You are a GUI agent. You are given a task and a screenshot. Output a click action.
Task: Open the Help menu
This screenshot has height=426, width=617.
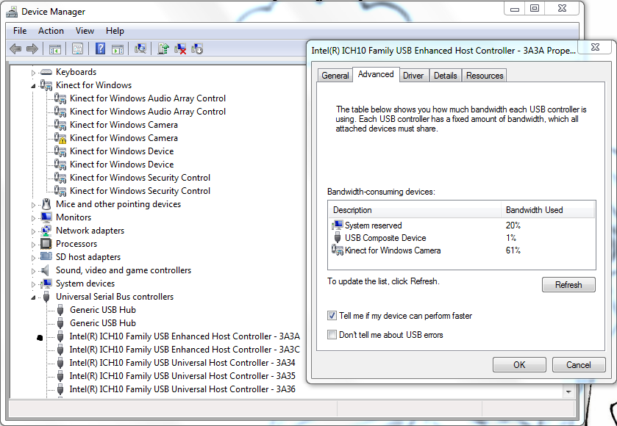tap(115, 31)
